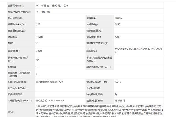Screen dimensions: 176x117
Task: Select the 总质量 value 2650
Action: click(x=118, y=24)
